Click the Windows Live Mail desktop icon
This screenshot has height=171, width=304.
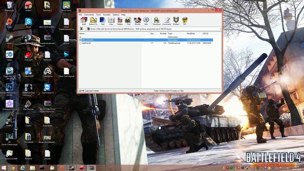point(9,154)
